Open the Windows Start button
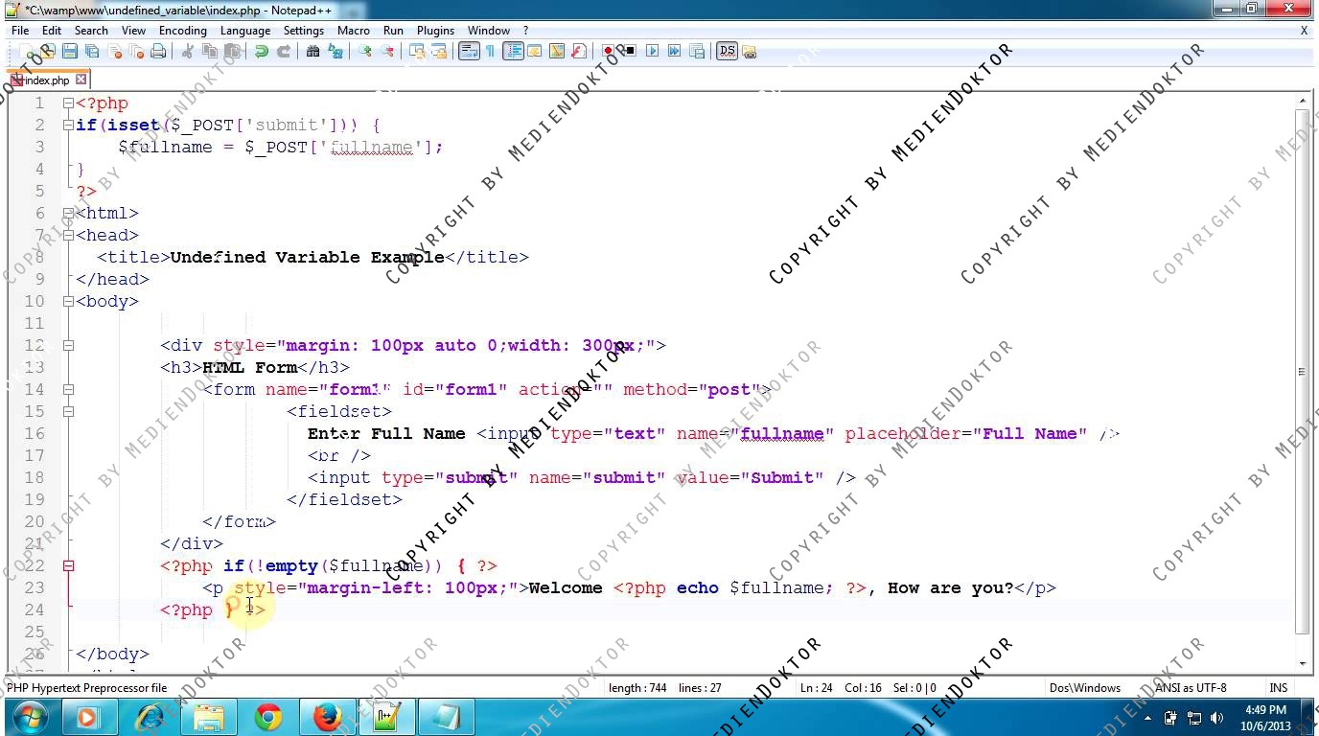1319x736 pixels. [29, 717]
